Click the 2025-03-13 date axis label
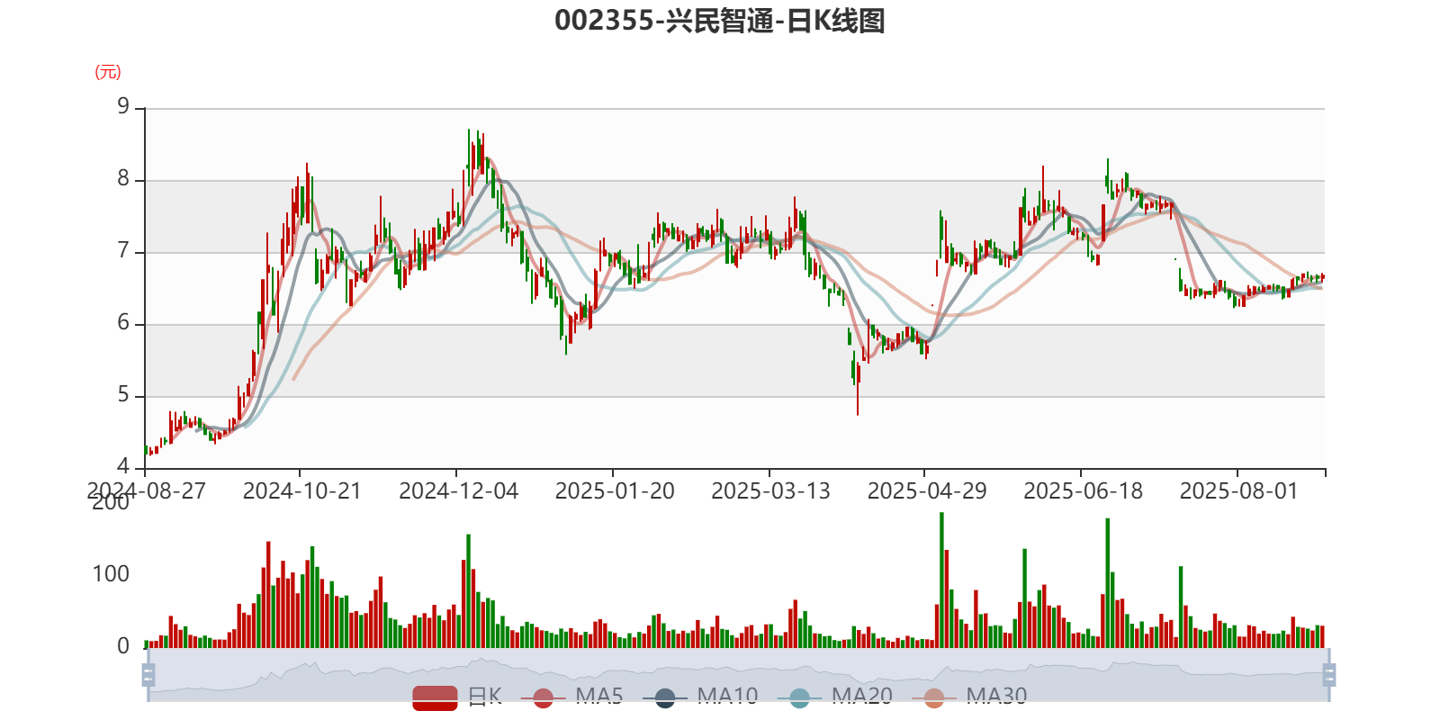 point(770,491)
